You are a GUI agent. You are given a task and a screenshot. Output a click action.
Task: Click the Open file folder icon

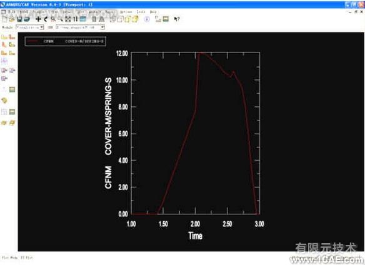[x=12, y=19]
